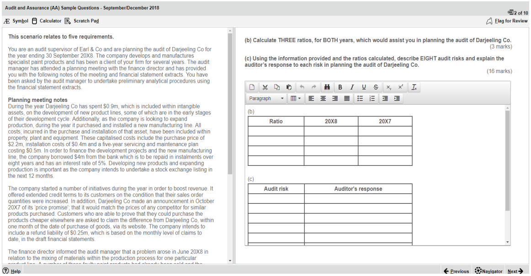
Task: Click the copy icon in the editor toolbar
Action: (277, 87)
